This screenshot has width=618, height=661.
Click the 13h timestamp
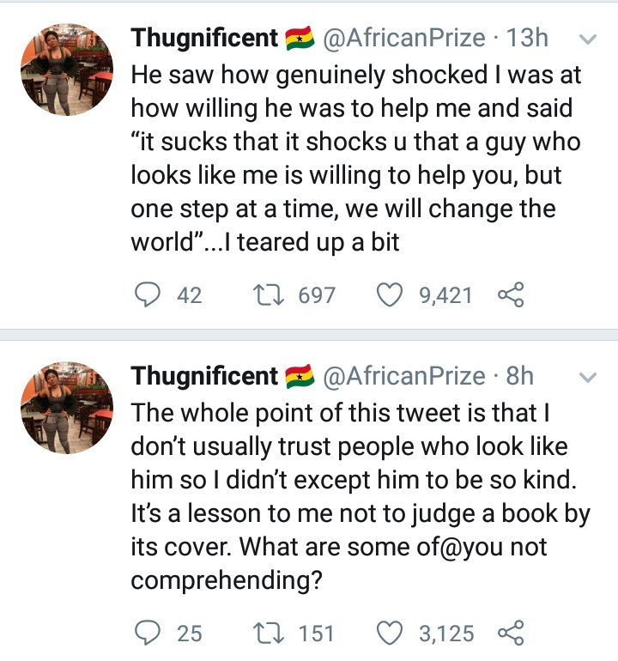[x=528, y=39]
